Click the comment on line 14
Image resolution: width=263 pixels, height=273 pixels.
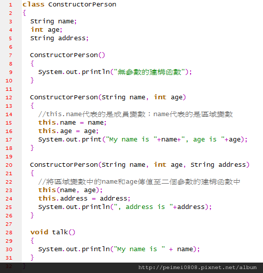pos(135,114)
